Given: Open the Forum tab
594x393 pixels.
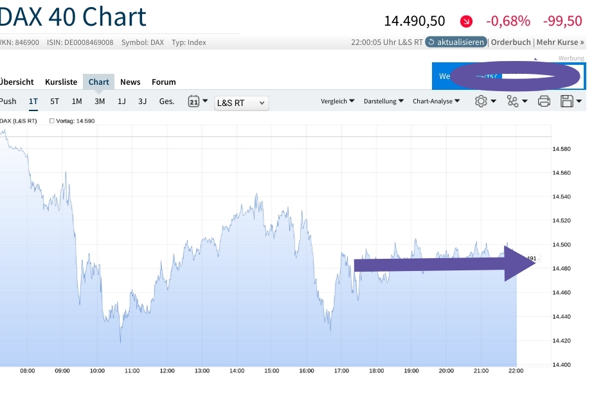Looking at the screenshot, I should [163, 82].
